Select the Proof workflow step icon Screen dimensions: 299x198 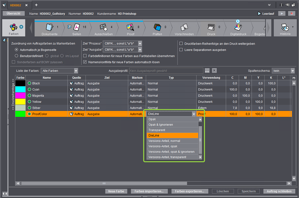(x=131, y=27)
